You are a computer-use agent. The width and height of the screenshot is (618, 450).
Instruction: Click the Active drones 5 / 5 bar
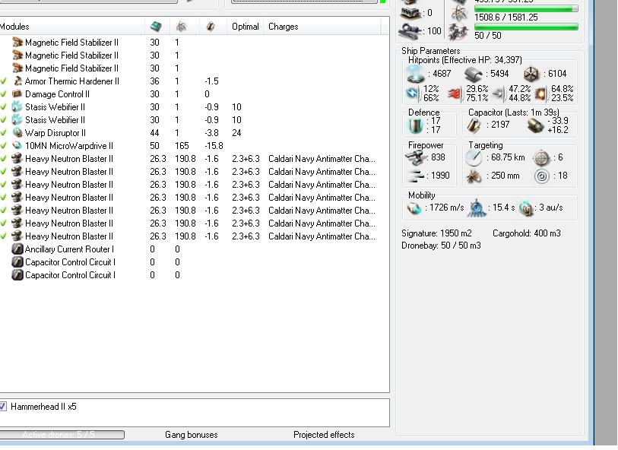[62, 435]
